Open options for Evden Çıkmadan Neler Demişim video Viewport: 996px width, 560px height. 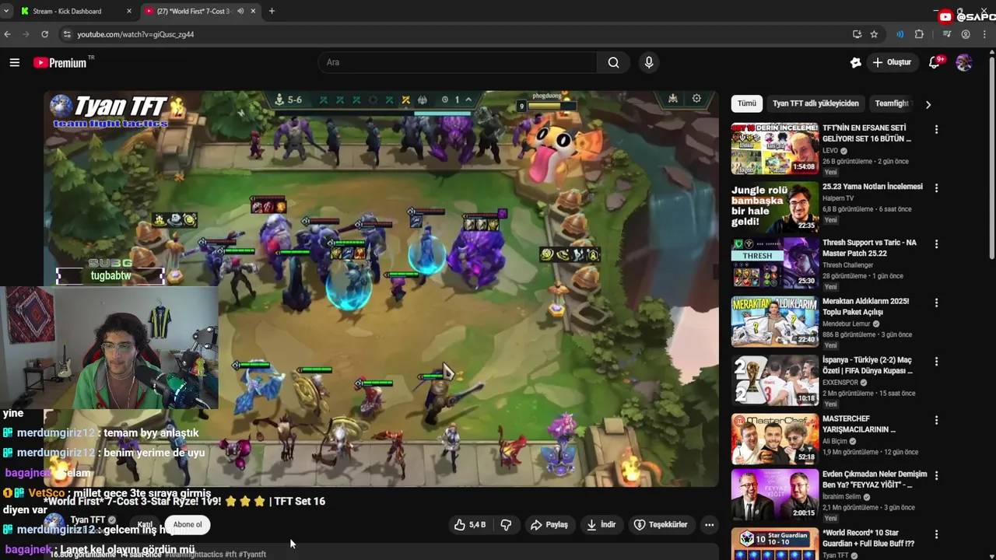(x=936, y=475)
